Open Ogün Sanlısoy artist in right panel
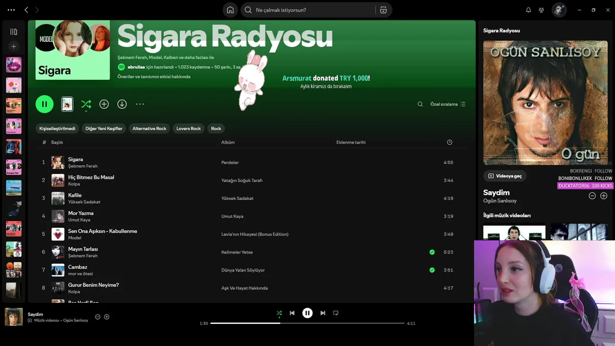The image size is (615, 346). [500, 201]
